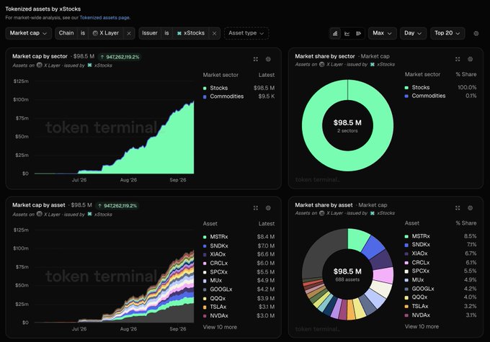
Task: Toggle Commodities series in Market cap by sector legend
Action: tap(239, 96)
